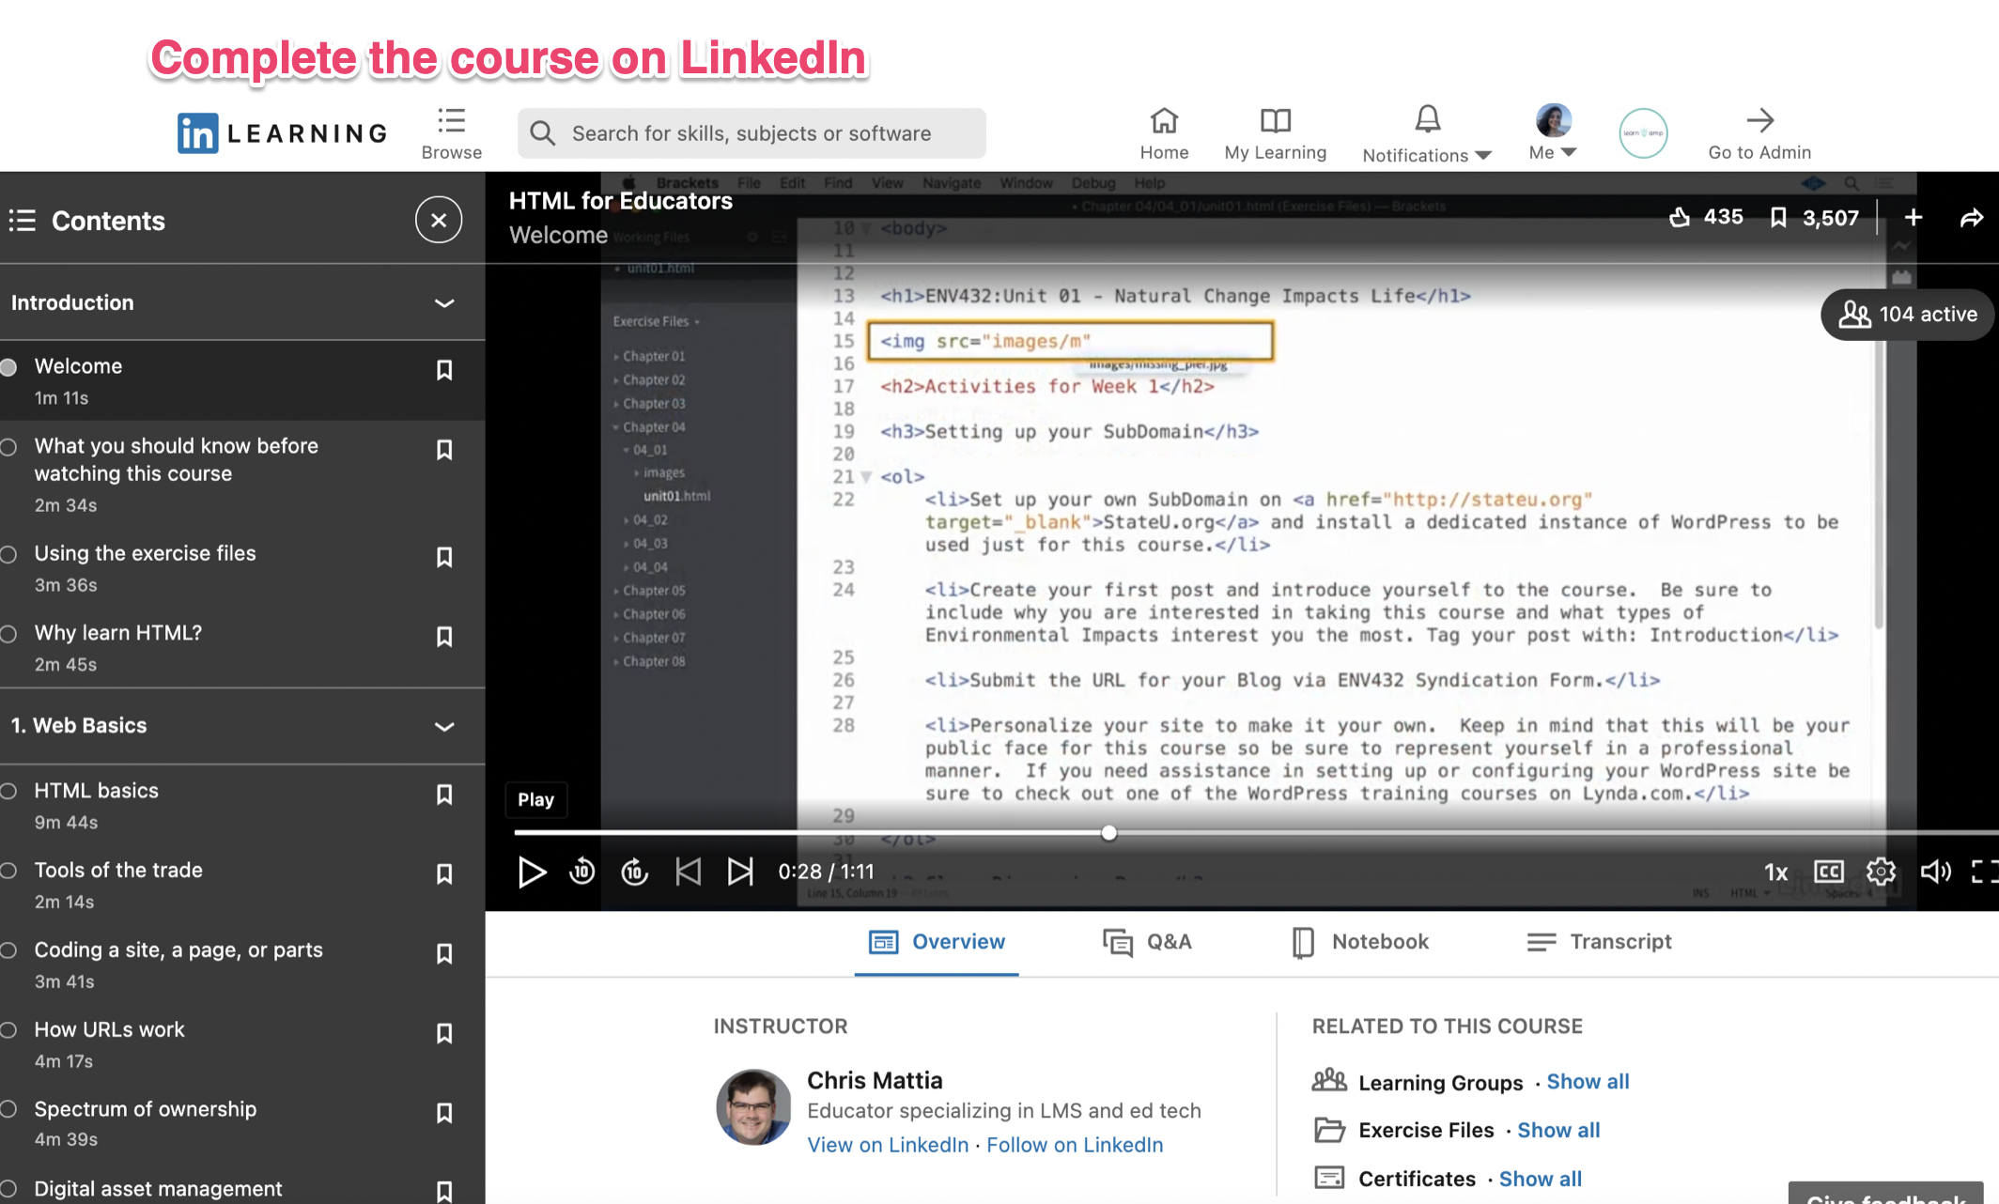Go to the previous video
Screen dimensions: 1999x1204
689,872
